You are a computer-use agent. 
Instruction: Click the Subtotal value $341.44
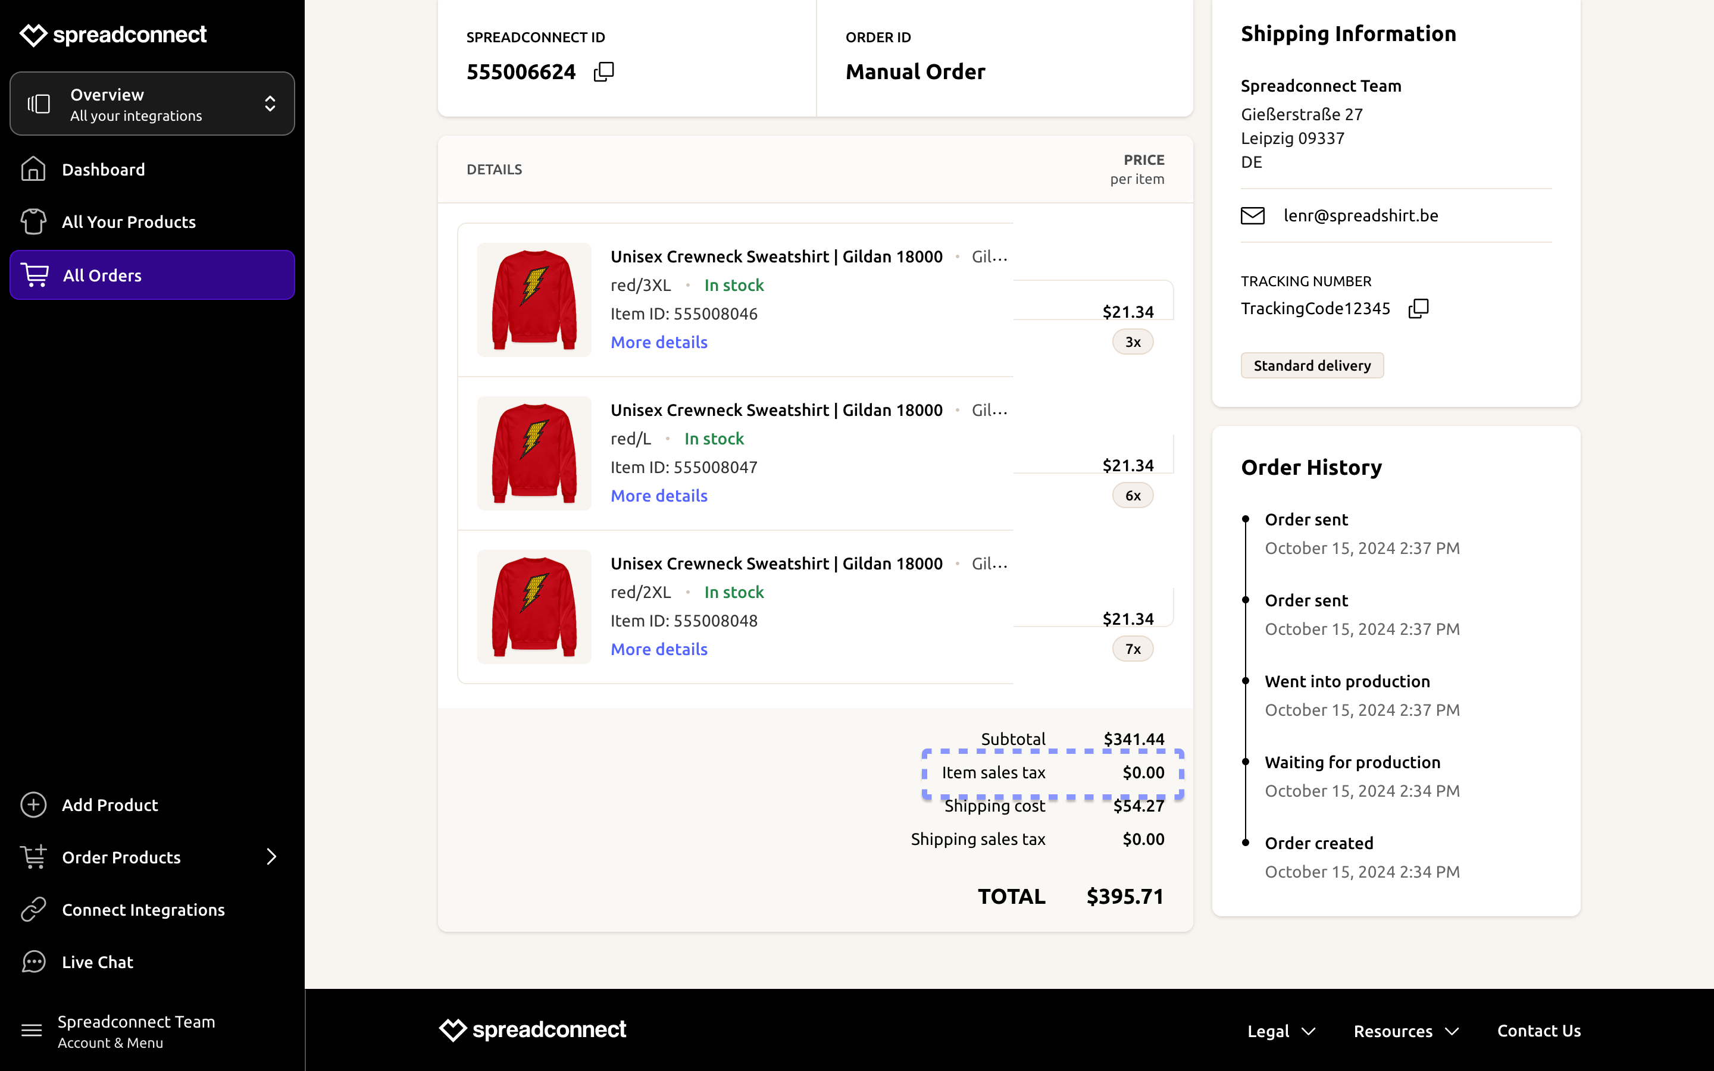click(x=1134, y=739)
